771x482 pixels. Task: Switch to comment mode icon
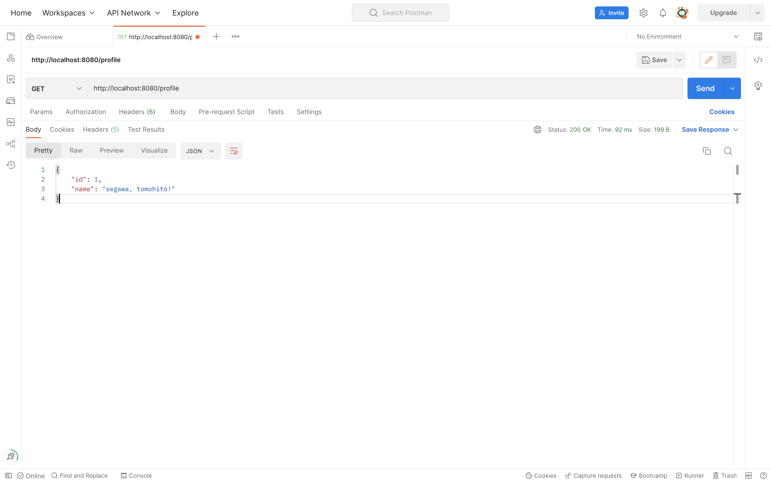726,60
